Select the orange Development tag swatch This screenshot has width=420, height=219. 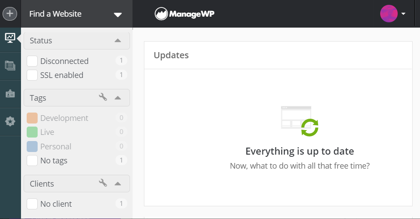tap(32, 118)
